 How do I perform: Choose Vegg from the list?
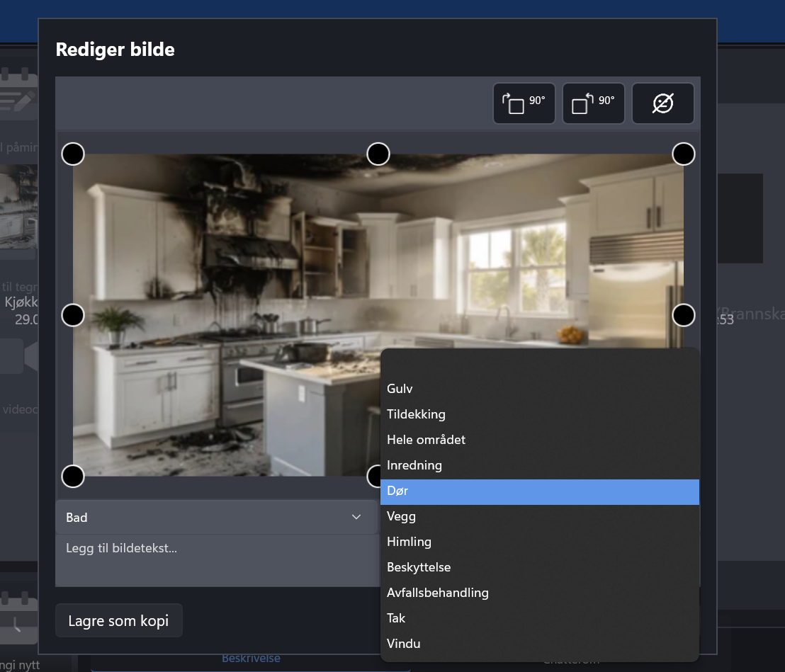pyautogui.click(x=540, y=516)
